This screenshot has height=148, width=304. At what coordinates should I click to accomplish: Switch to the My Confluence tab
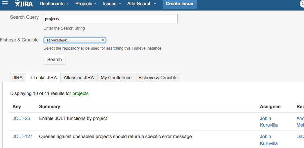(x=116, y=78)
